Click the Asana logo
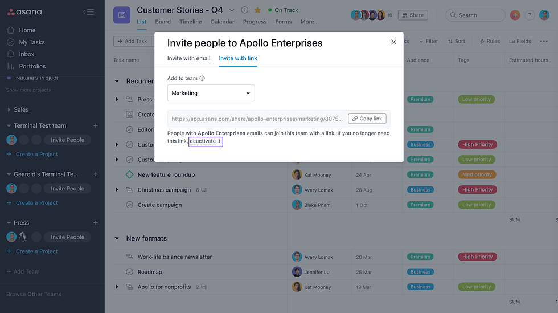558x313 pixels. pos(24,12)
